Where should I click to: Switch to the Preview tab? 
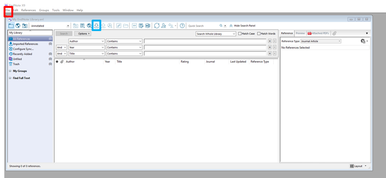coord(300,33)
